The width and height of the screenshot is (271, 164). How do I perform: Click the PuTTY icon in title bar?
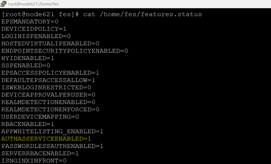(x=4, y=4)
